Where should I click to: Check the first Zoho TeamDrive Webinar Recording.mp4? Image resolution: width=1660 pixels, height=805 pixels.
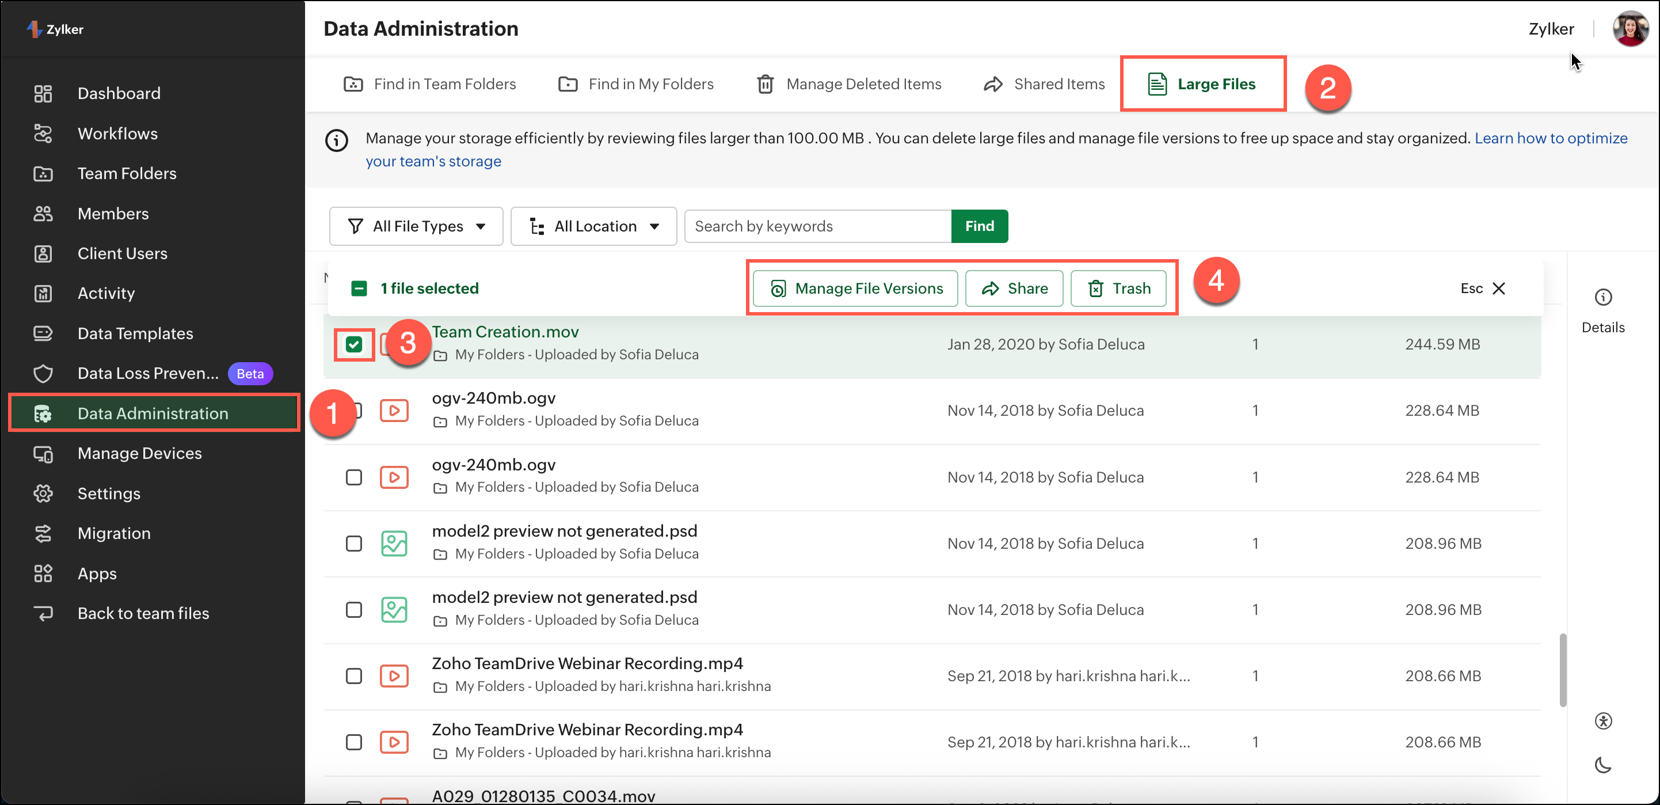coord(354,676)
